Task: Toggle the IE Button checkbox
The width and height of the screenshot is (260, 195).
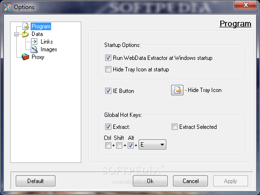Action: 108,91
